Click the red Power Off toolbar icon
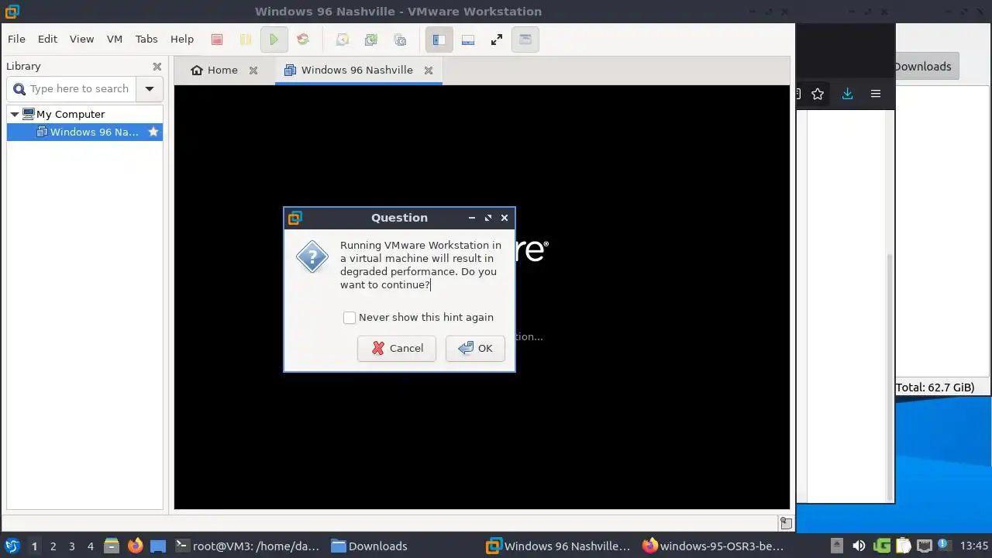992x558 pixels. 217,40
